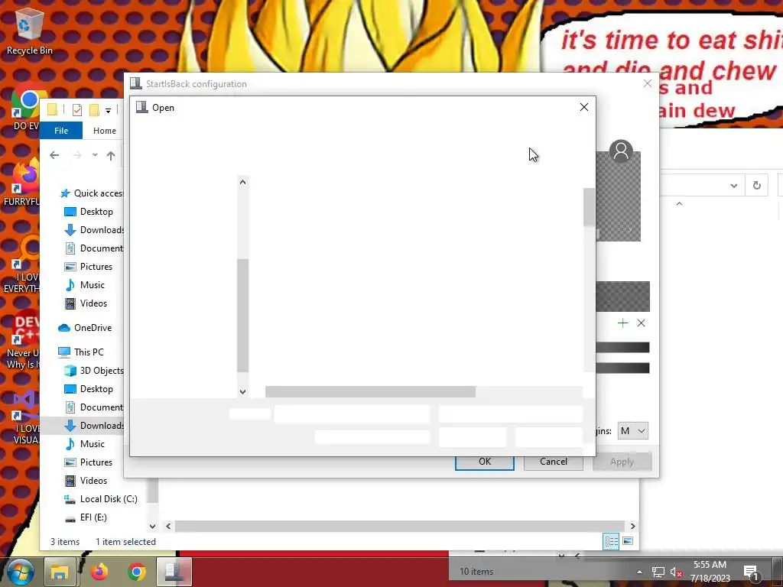Go up one folder in Explorer
The width and height of the screenshot is (783, 587).
[111, 155]
